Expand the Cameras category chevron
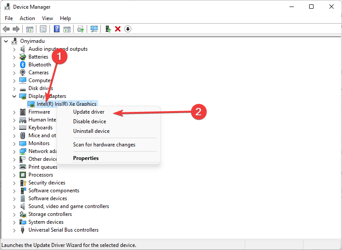Screen dimensions: 342x250 click(14, 73)
